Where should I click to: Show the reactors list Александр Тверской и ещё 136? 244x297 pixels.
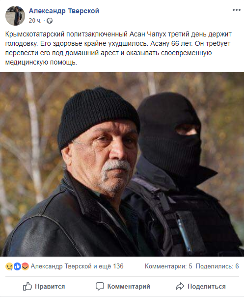click(77, 266)
